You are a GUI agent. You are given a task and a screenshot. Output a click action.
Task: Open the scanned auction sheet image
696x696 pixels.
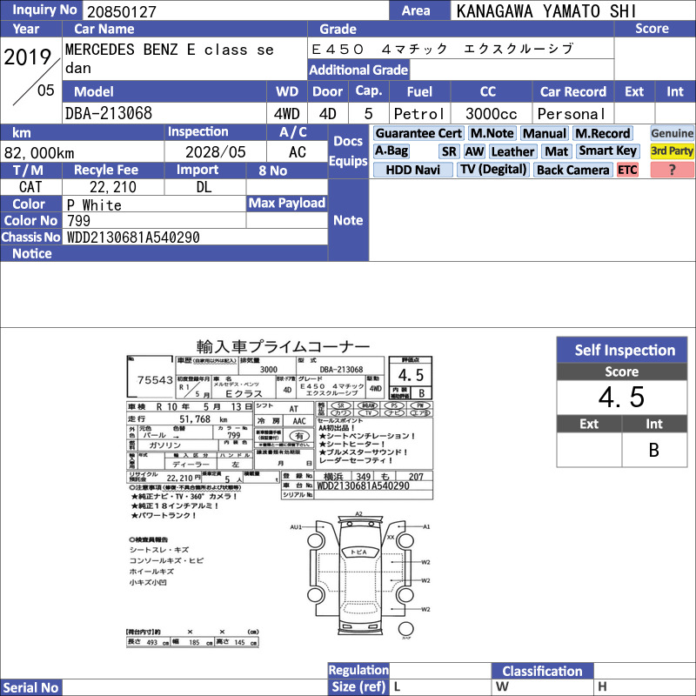click(280, 493)
